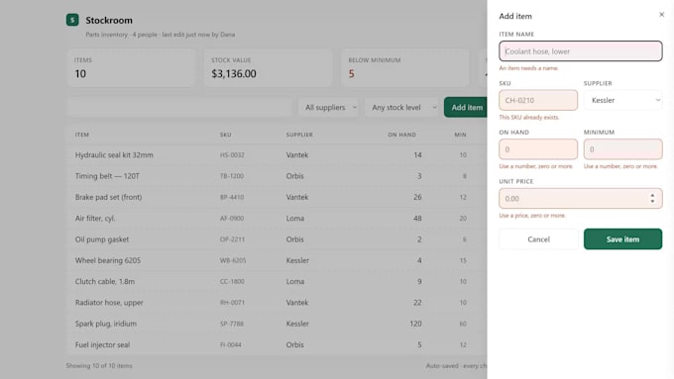The width and height of the screenshot is (674, 379).
Task: Click the Unit Price input field
Action: [580, 198]
